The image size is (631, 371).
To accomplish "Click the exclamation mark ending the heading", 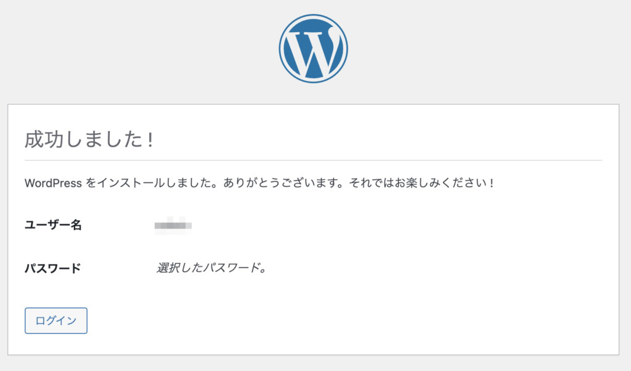I will tap(150, 139).
